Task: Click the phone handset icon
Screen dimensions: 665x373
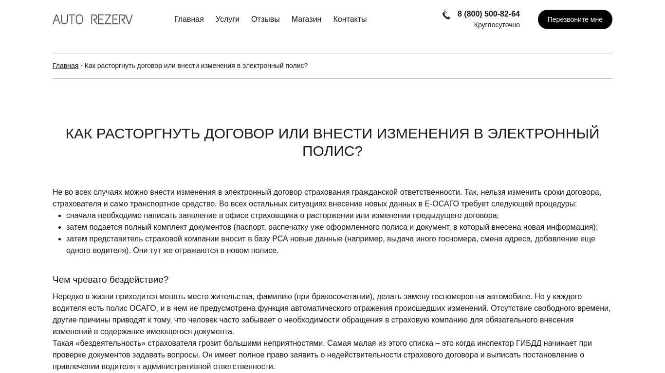Action: [446, 15]
